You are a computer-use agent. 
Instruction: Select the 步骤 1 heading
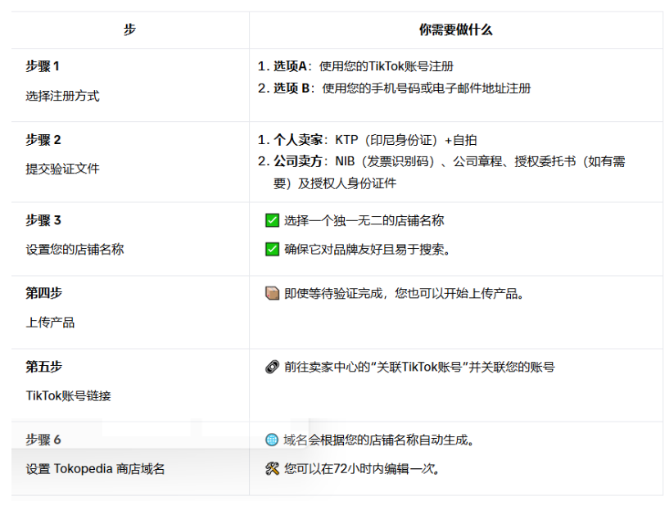43,66
